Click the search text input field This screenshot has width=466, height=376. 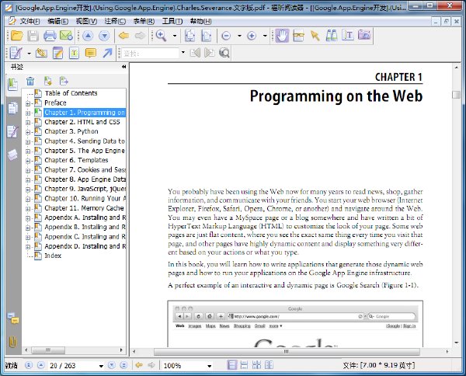click(x=150, y=54)
